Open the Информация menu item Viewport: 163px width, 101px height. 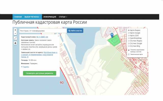[x=50, y=17]
